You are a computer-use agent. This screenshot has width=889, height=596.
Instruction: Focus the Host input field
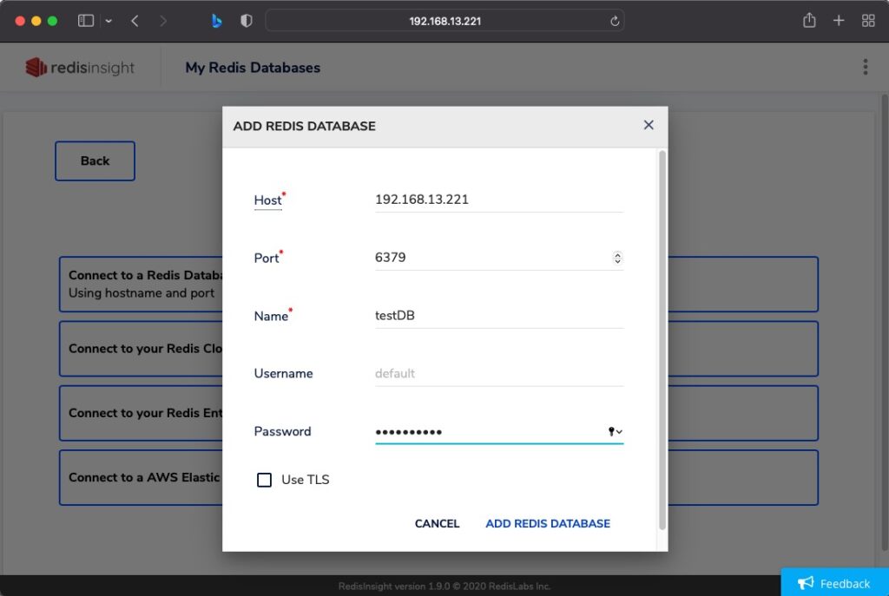(x=499, y=200)
